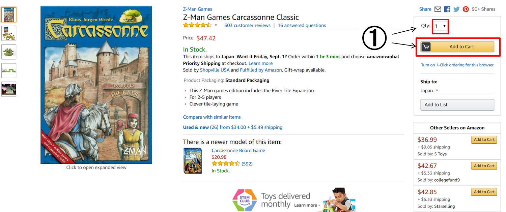Screen dimensions: 506x212
Task: Open Compare with similar items link
Action: [x=212, y=117]
